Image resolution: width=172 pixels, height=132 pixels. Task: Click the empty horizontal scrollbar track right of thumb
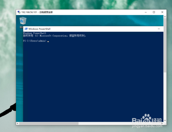(119, 123)
